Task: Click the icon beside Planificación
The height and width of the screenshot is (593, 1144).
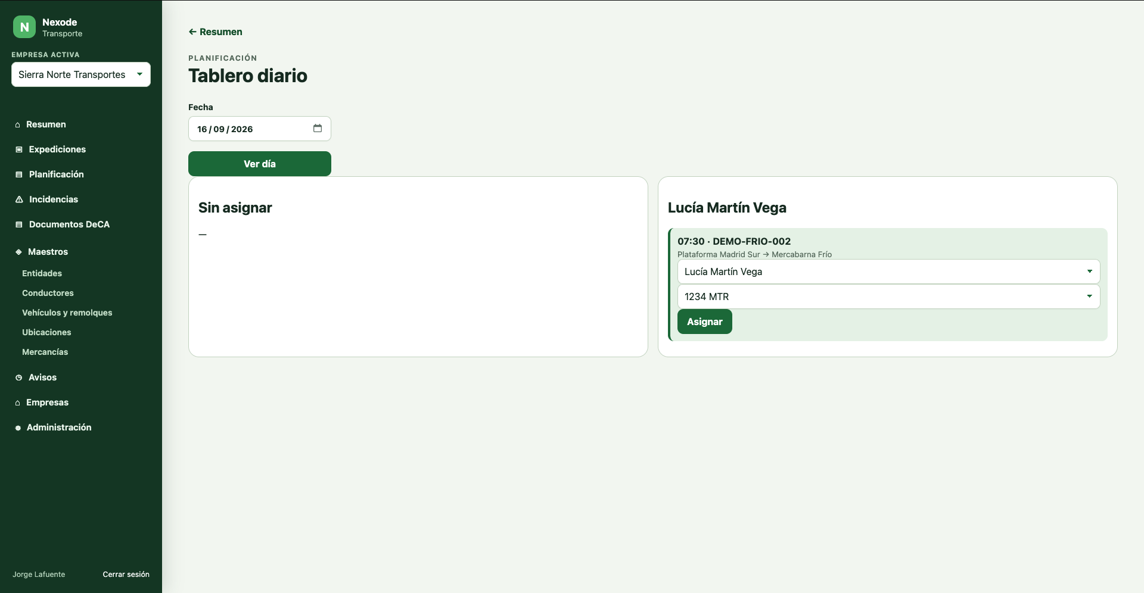Action: 19,174
